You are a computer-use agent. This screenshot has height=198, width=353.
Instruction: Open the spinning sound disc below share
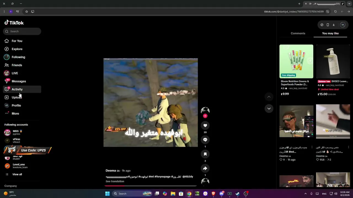pos(205,182)
